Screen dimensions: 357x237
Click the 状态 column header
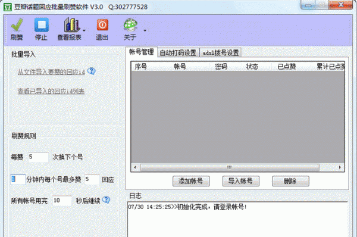256,67
